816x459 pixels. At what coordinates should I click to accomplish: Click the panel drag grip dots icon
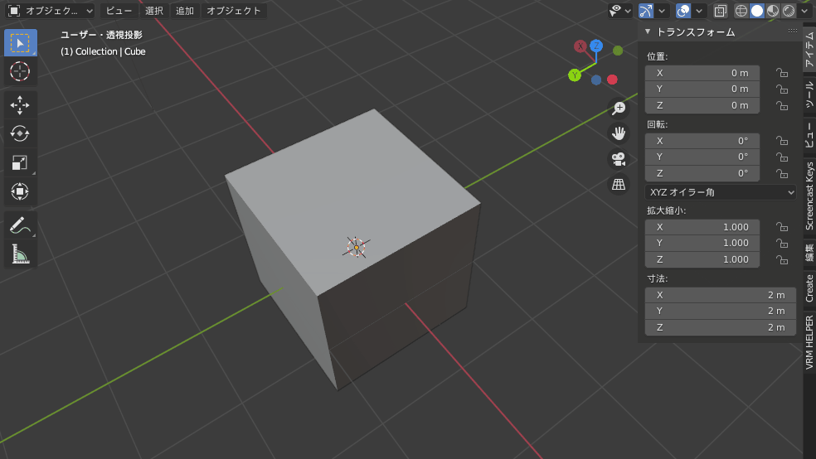click(793, 31)
